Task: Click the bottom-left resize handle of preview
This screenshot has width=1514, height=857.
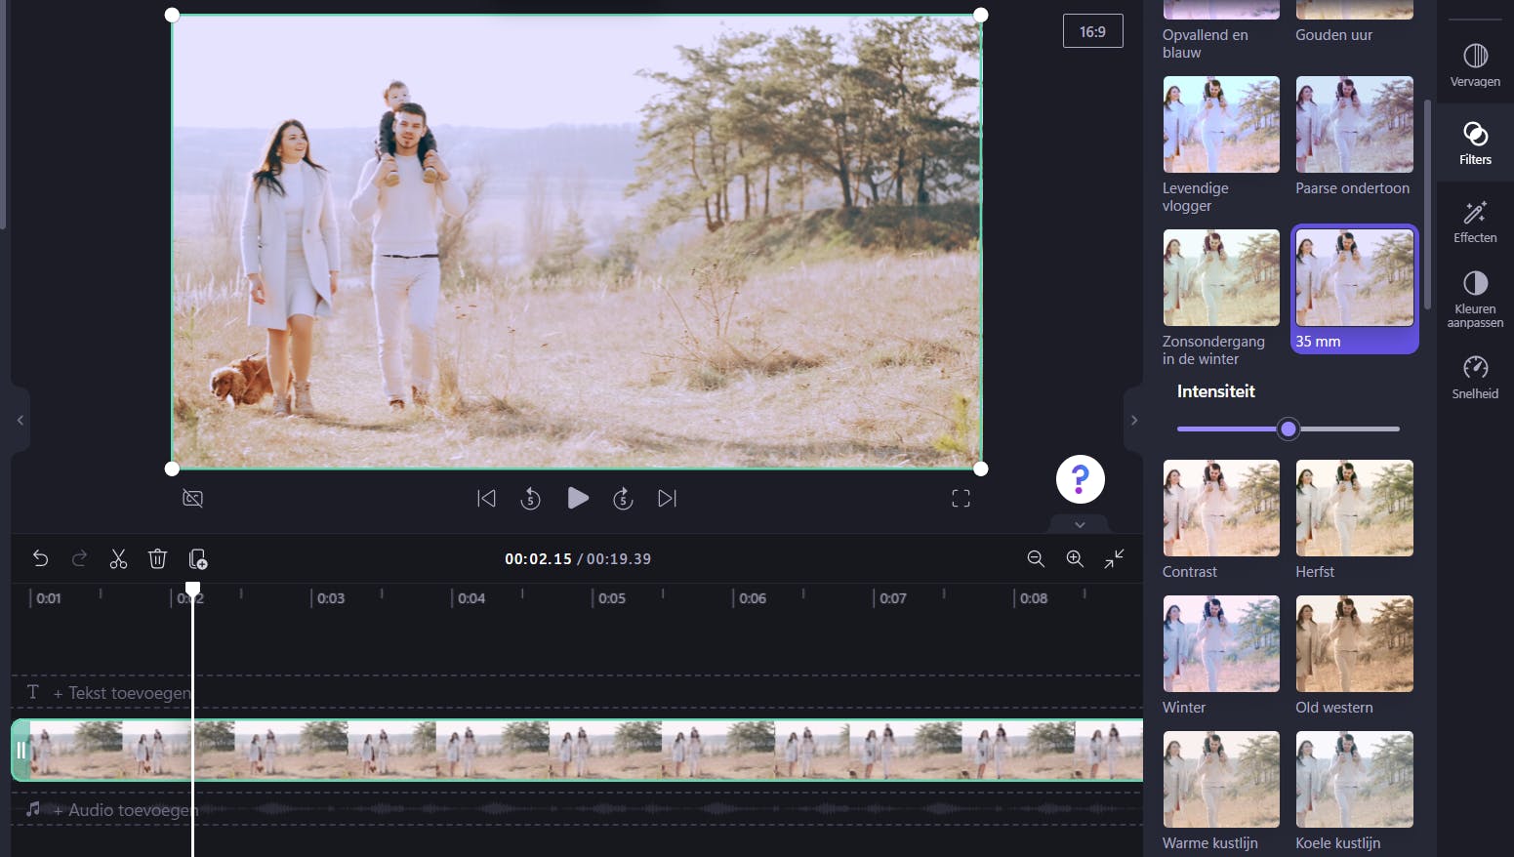Action: click(172, 469)
